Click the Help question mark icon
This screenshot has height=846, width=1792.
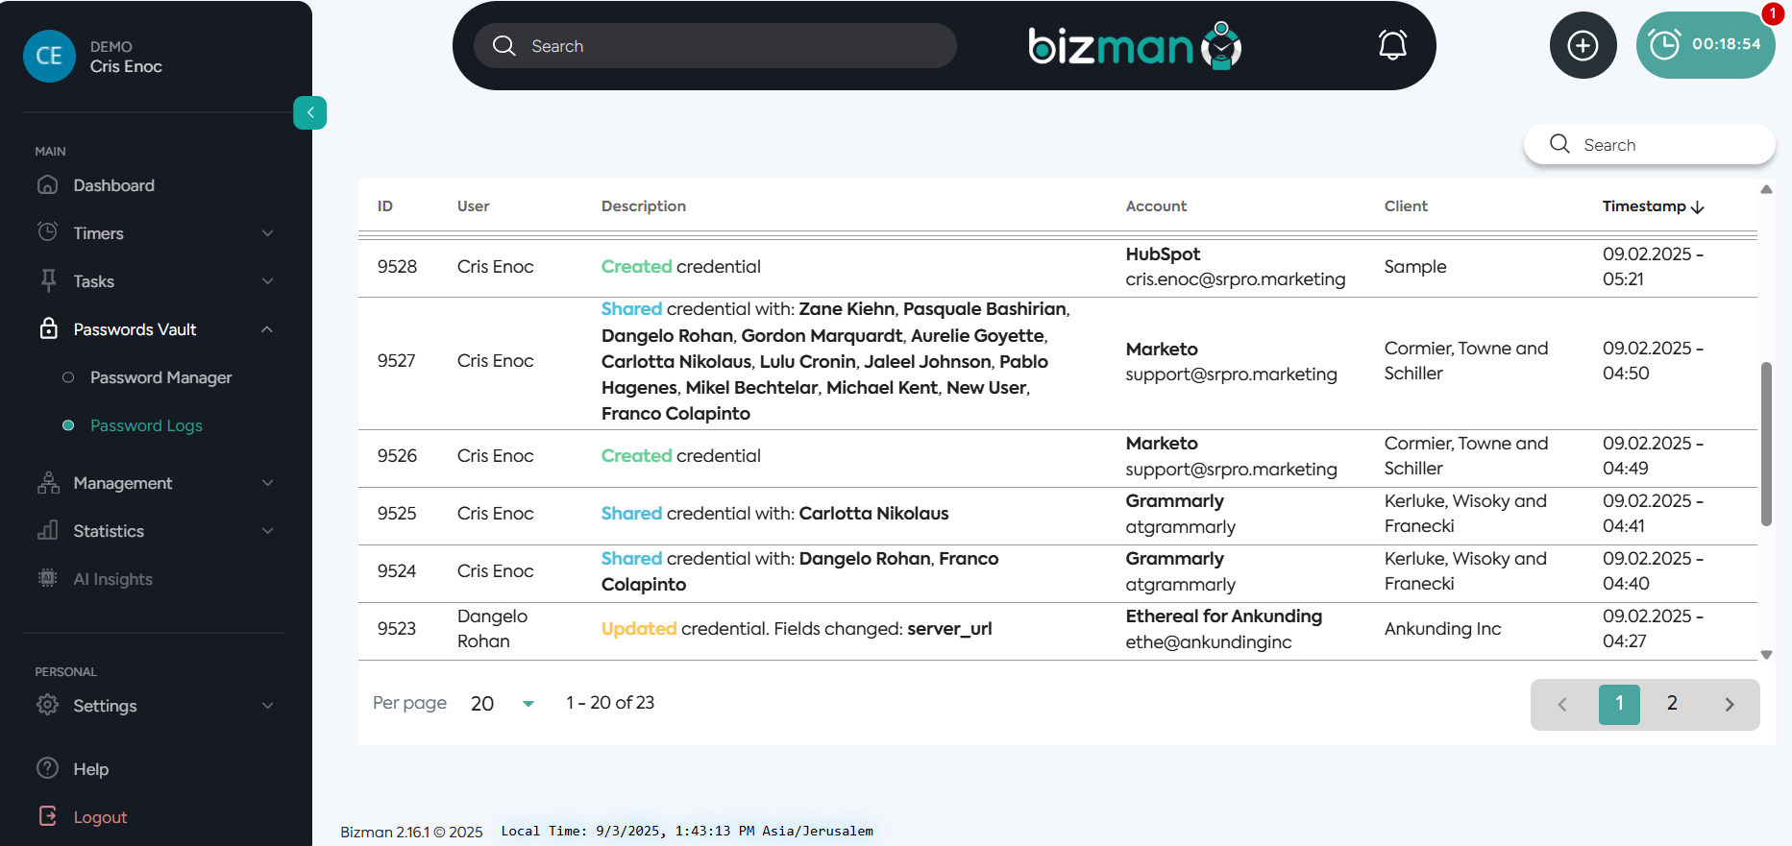tap(47, 768)
